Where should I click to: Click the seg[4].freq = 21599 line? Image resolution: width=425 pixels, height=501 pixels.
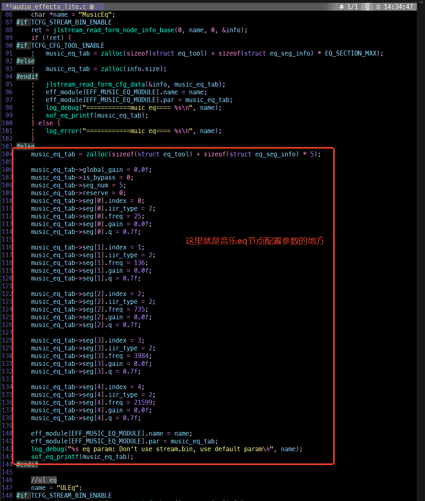click(x=93, y=402)
